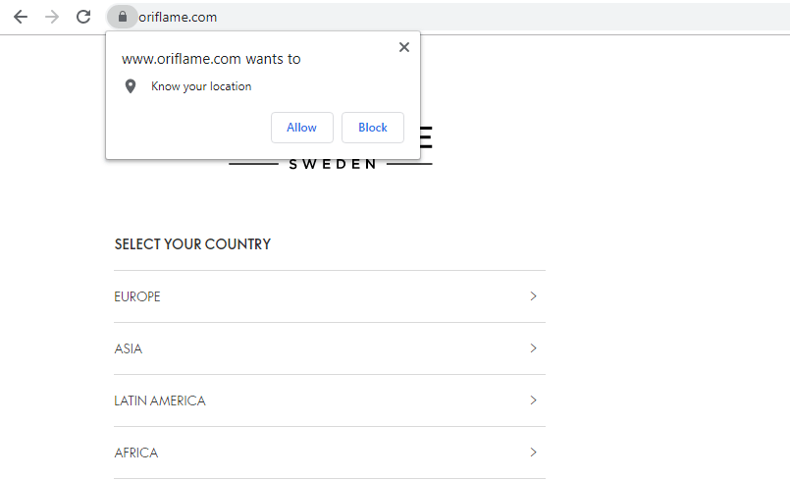Expand Europe using its chevron arrow
This screenshot has height=480, width=790.
pos(533,296)
